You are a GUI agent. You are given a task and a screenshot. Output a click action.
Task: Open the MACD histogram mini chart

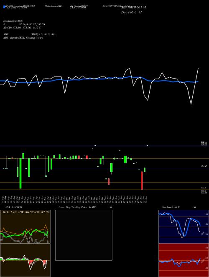coord(25,260)
